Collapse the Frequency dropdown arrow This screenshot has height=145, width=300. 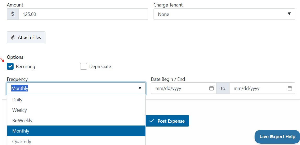pos(140,88)
